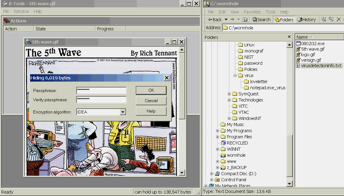Open Search in the wormhole Explorer window

coord(261,20)
